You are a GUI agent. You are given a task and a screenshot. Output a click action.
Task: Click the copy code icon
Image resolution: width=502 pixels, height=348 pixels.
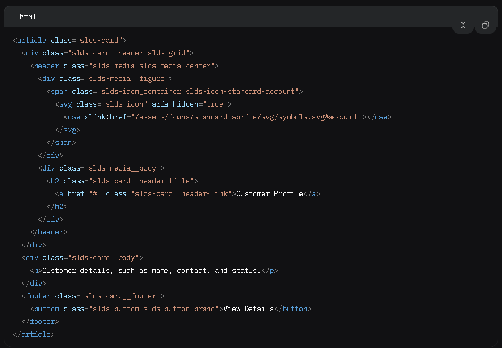485,25
